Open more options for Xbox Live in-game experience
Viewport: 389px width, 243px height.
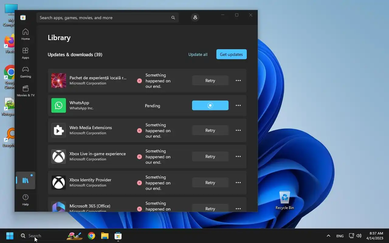(238, 156)
